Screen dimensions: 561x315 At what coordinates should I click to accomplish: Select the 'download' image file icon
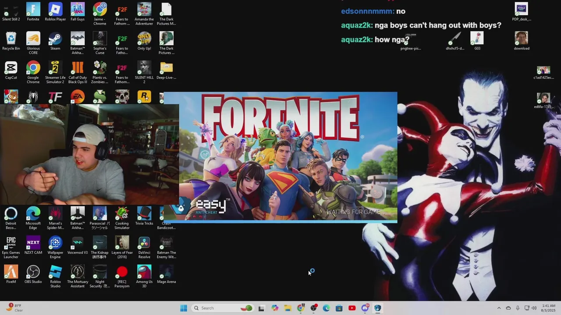coord(521,41)
